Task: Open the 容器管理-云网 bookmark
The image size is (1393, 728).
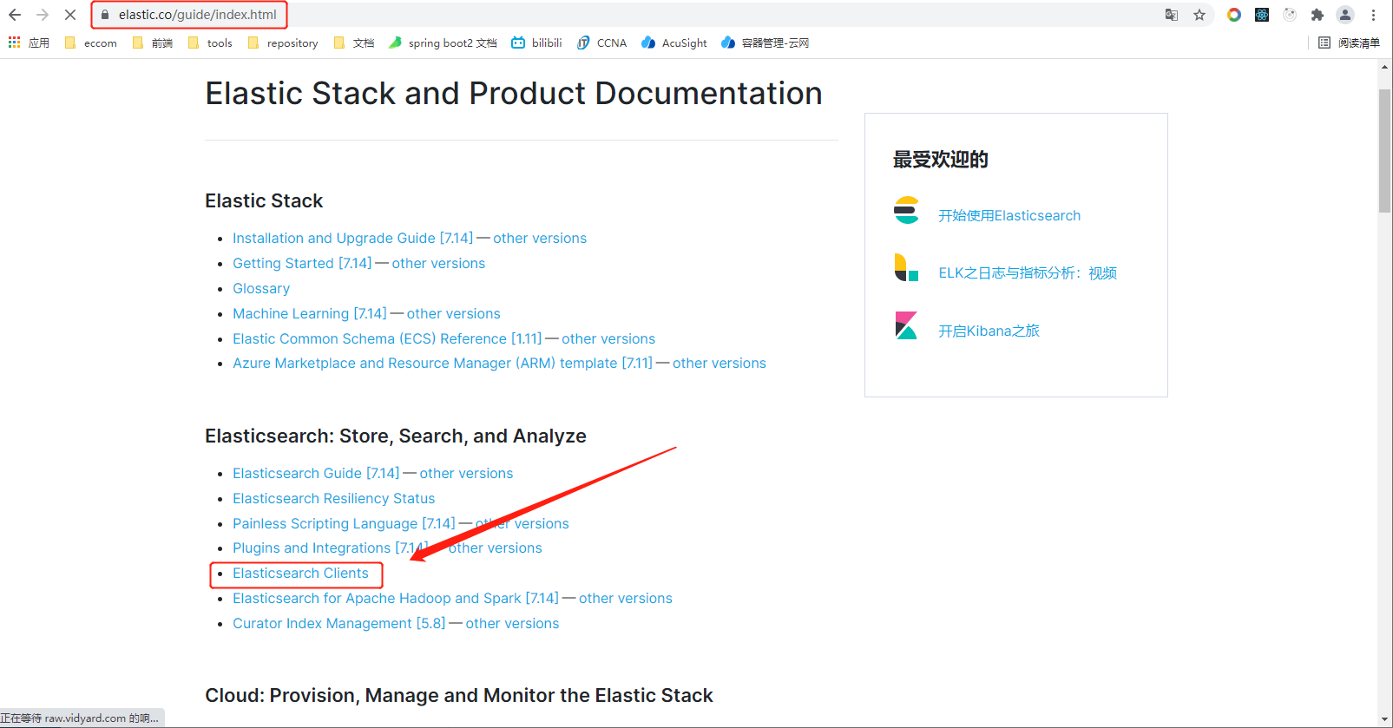Action: [x=765, y=43]
